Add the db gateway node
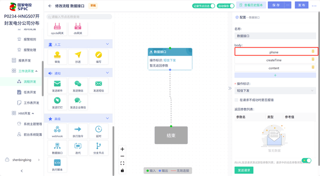This screenshot has height=176, width=320. [78, 29]
